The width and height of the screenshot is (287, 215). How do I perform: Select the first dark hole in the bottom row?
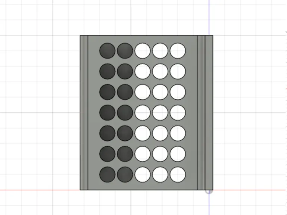coord(107,175)
